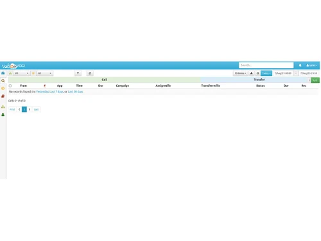
Task: Click the Dur header under Call section
Action: [101, 85]
